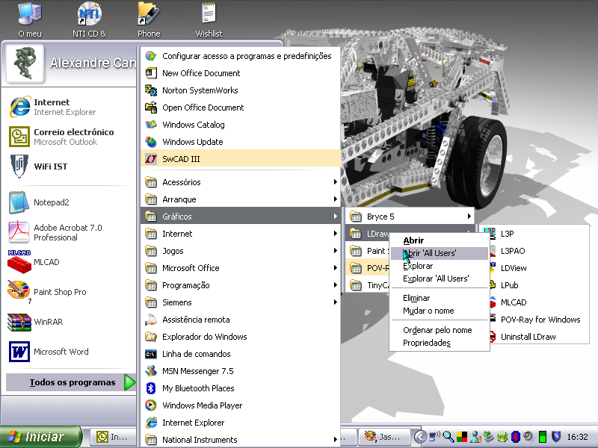Launch WinRAR from start menu

(x=69, y=322)
